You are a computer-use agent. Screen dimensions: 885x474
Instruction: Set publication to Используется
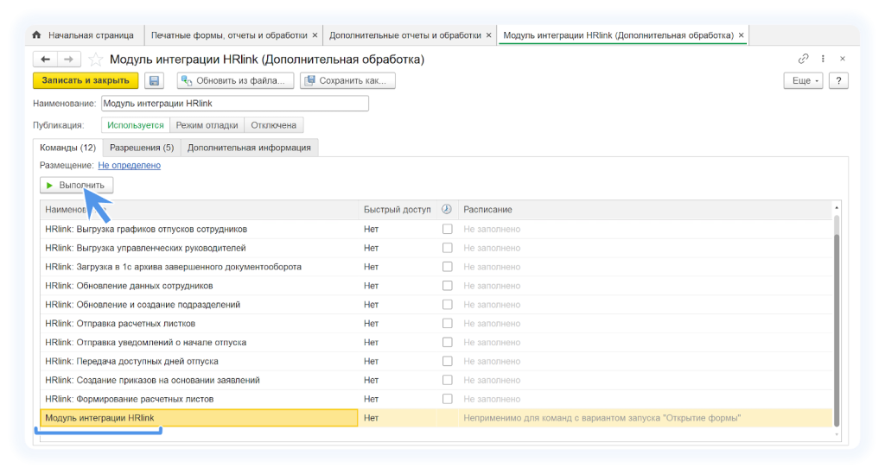coord(136,125)
